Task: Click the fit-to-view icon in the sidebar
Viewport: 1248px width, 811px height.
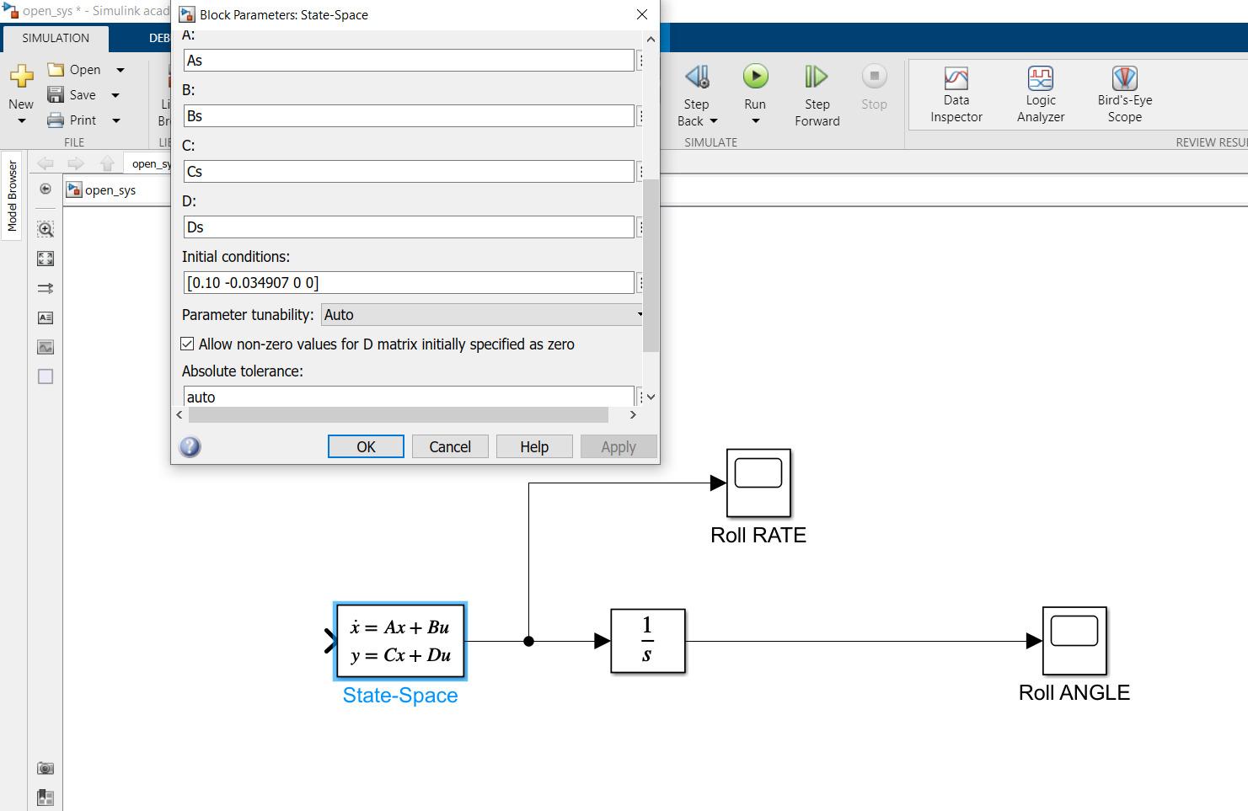Action: (x=46, y=259)
